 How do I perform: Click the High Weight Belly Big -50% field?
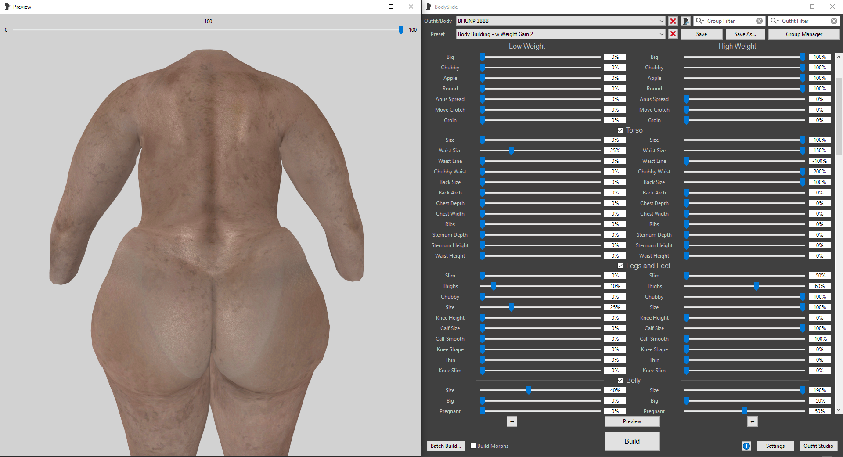point(819,401)
